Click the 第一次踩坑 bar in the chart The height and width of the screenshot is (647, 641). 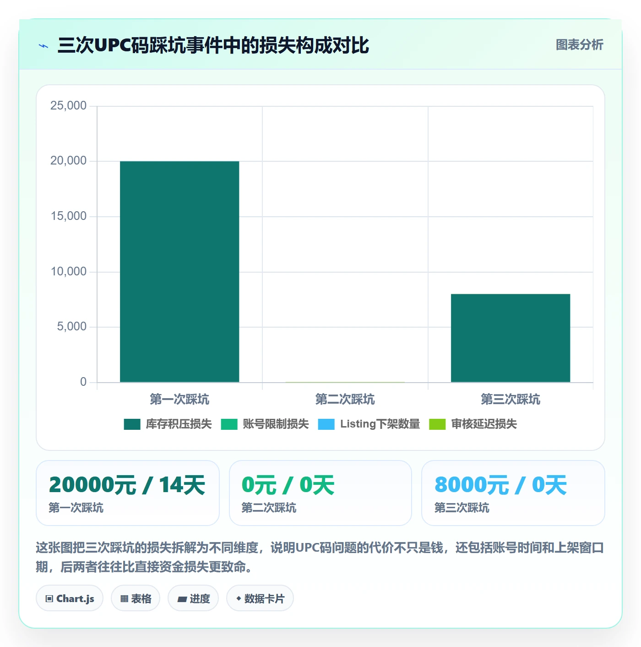(179, 271)
